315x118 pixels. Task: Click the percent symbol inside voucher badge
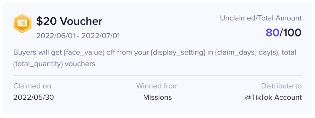pos(23,23)
